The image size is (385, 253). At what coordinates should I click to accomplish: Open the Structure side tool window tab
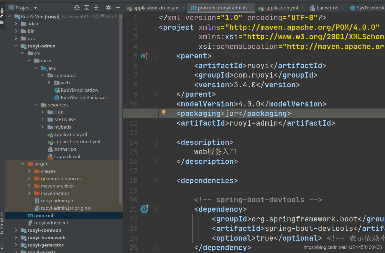[2, 223]
